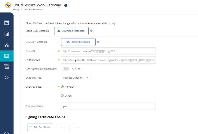Open the network connectivity sidebar icon
Viewport: 198px width, 134px height.
(x=7, y=45)
